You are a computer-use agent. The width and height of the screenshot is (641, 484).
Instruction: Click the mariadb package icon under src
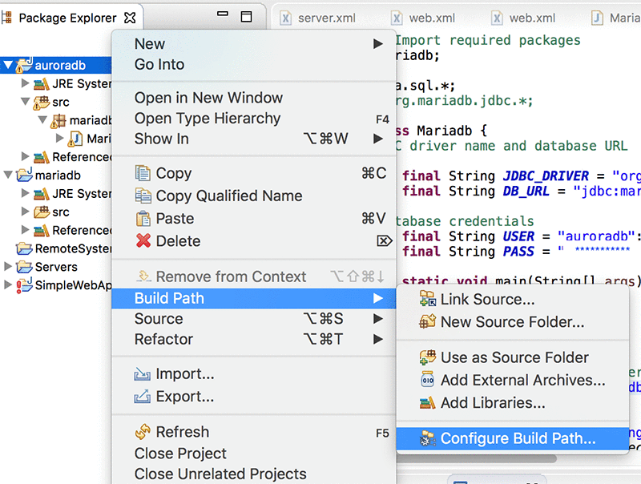[58, 120]
